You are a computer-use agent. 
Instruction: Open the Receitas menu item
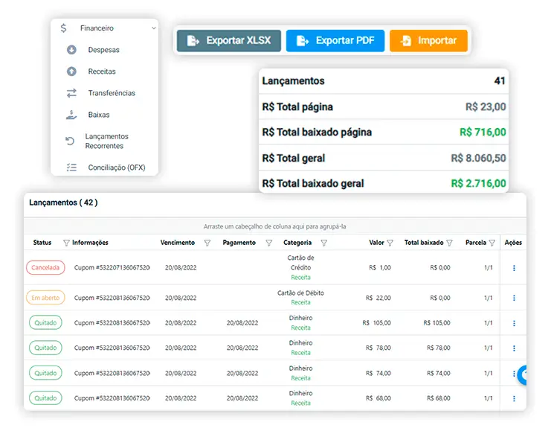[x=102, y=71]
